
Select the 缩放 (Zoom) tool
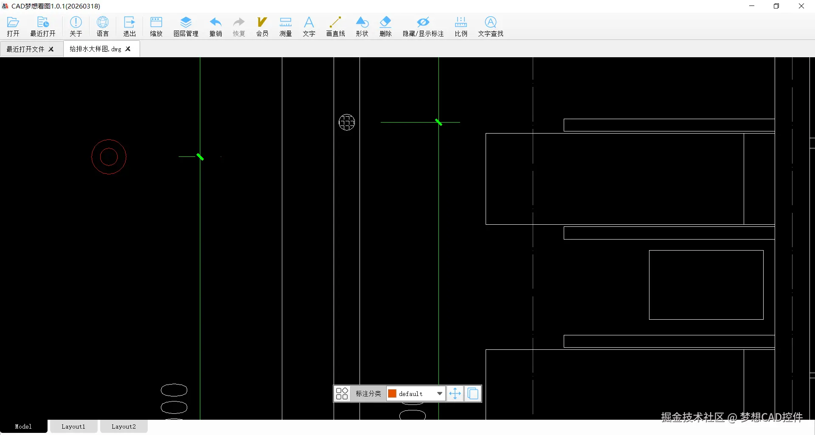pos(156,27)
